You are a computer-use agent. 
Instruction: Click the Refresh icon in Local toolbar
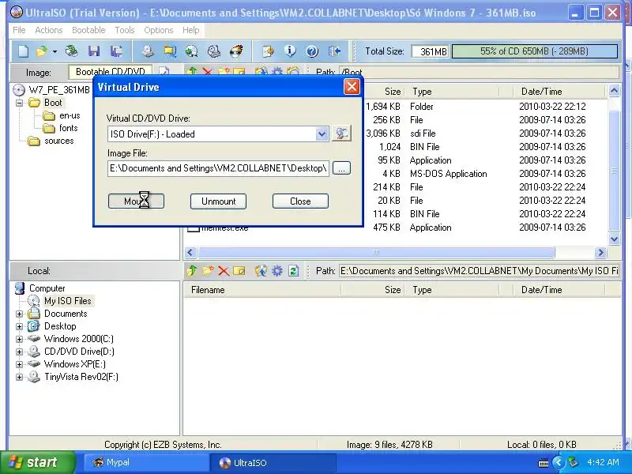point(293,271)
